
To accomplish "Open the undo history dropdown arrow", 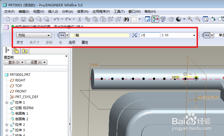I will [62, 19].
